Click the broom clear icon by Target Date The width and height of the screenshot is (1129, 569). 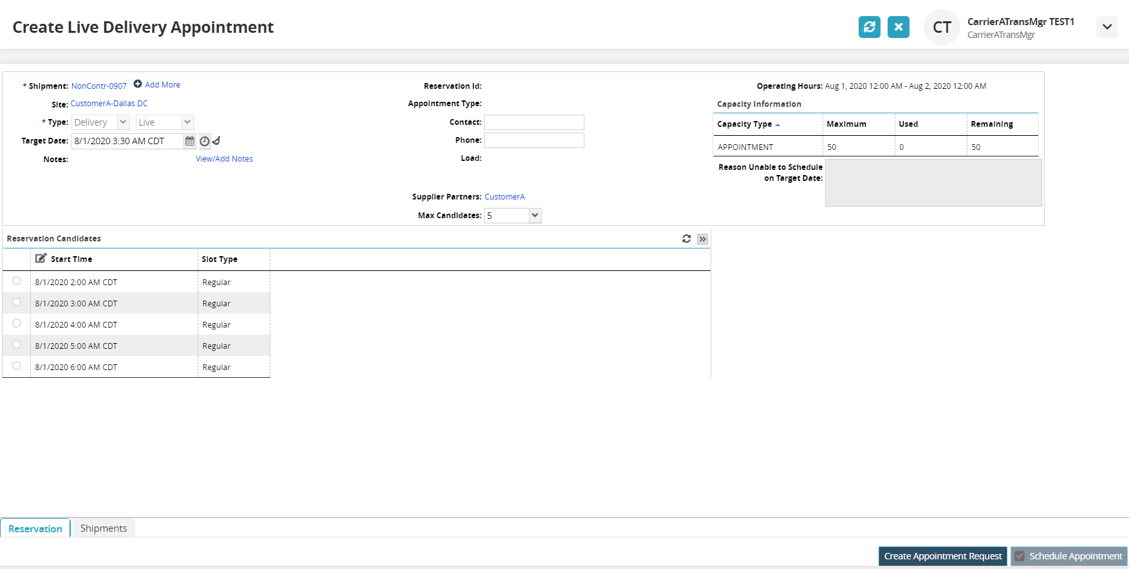pyautogui.click(x=217, y=141)
